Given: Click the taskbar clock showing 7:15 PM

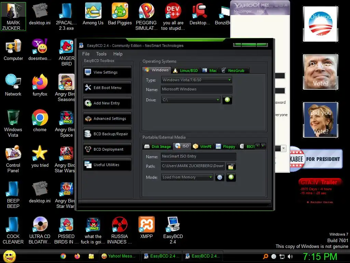Looking at the screenshot, I should click(x=320, y=256).
